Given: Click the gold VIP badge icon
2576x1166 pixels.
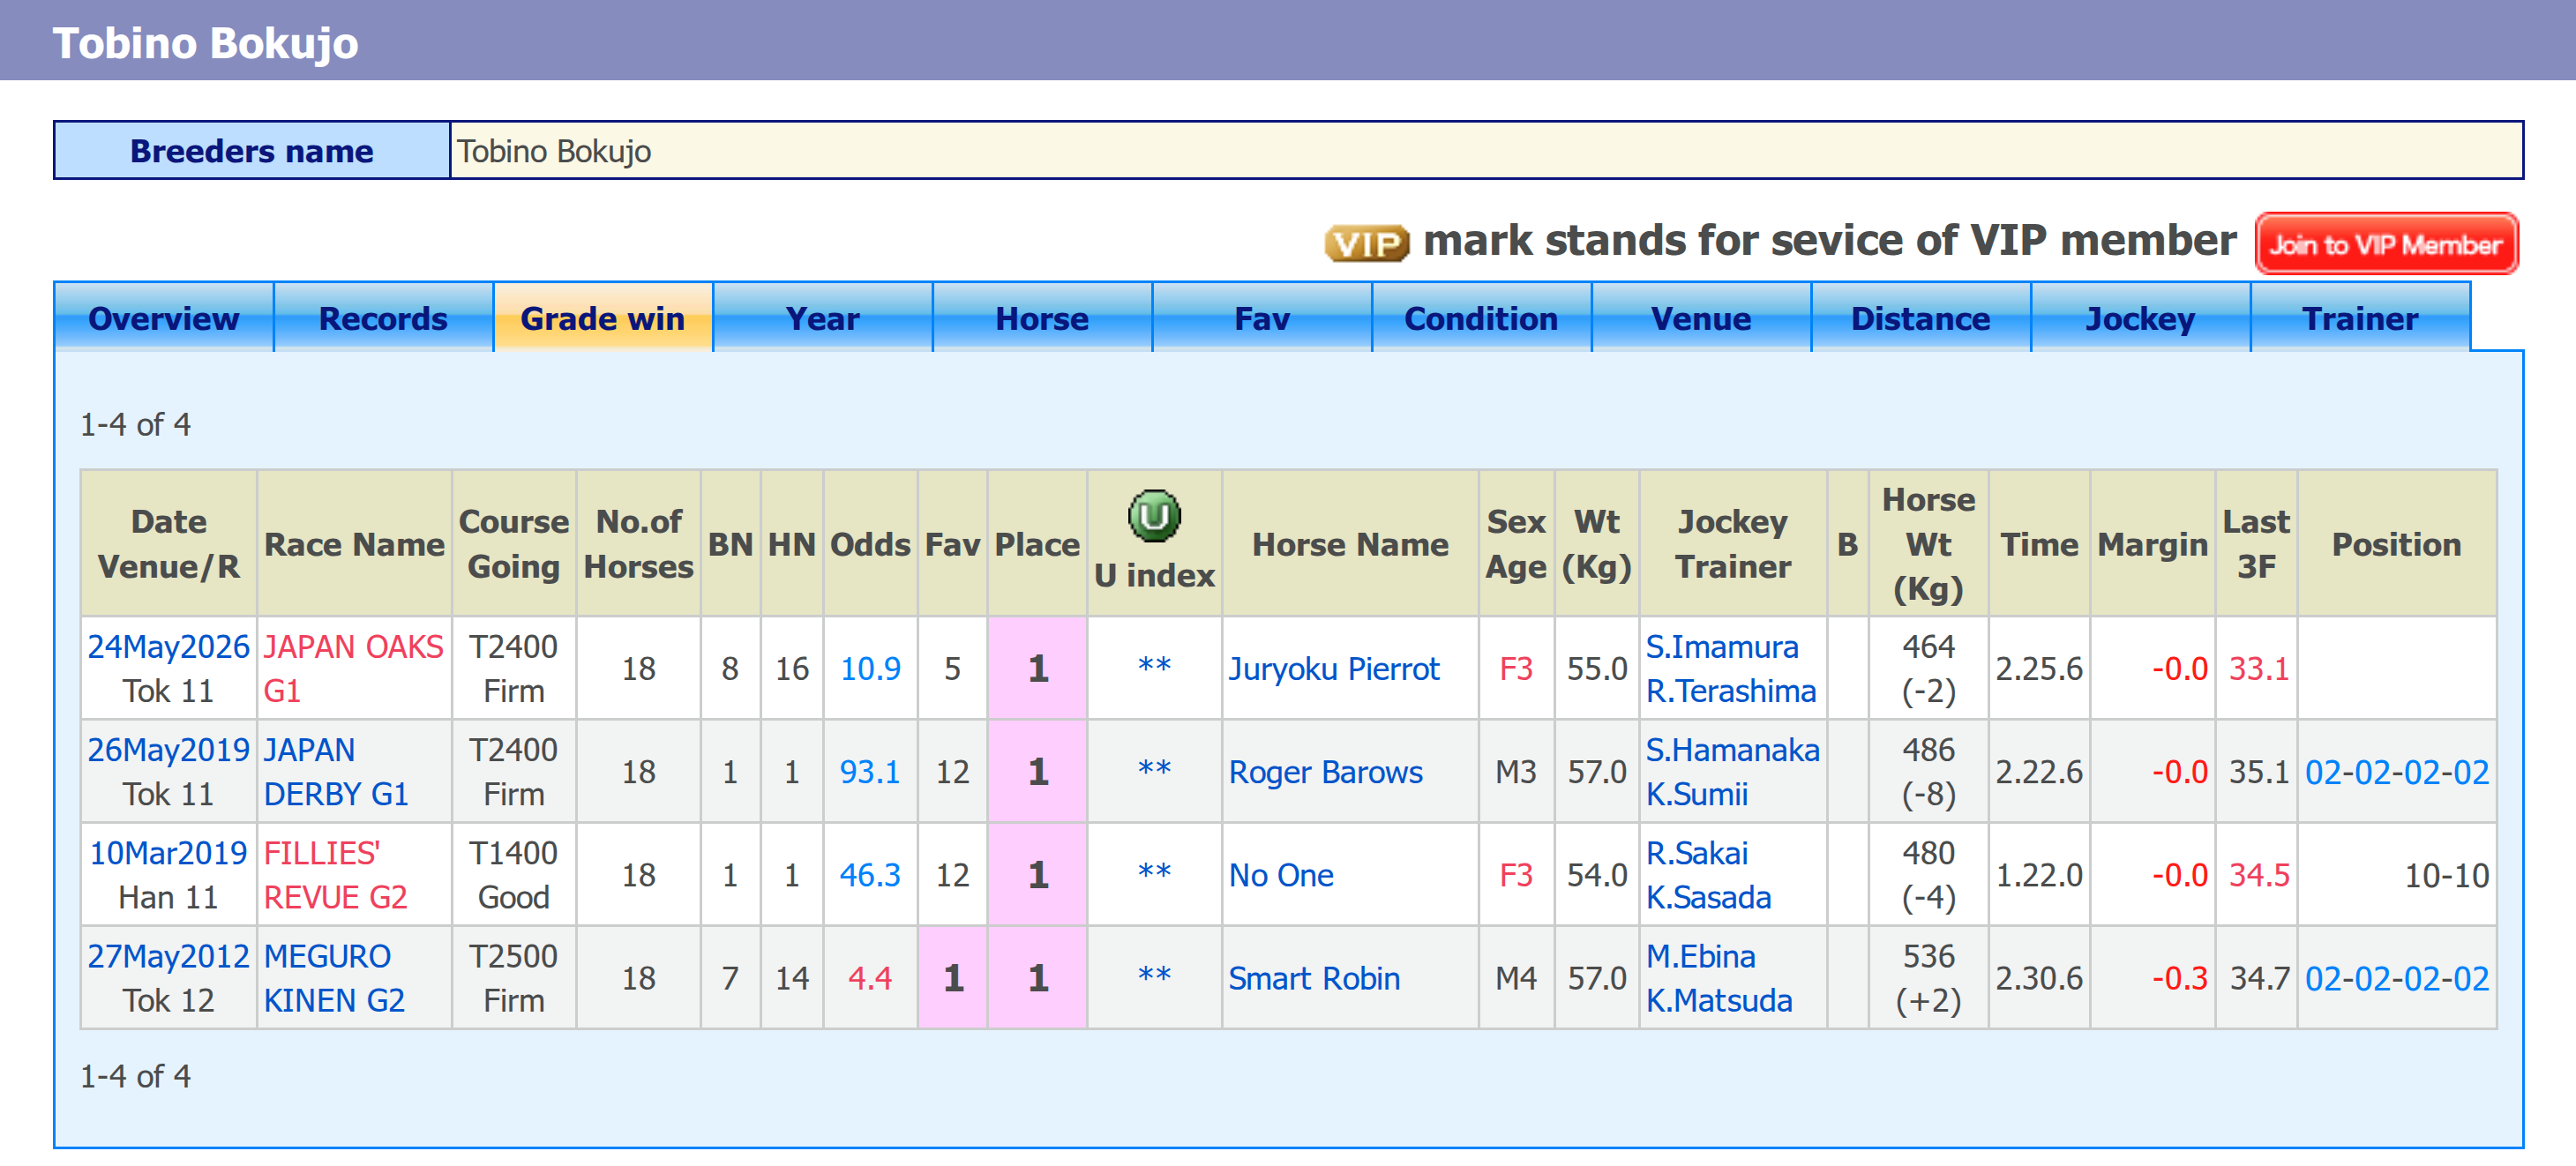Looking at the screenshot, I should pos(1366,244).
